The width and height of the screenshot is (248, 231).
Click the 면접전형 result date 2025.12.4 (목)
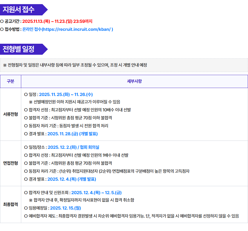pos(72,179)
